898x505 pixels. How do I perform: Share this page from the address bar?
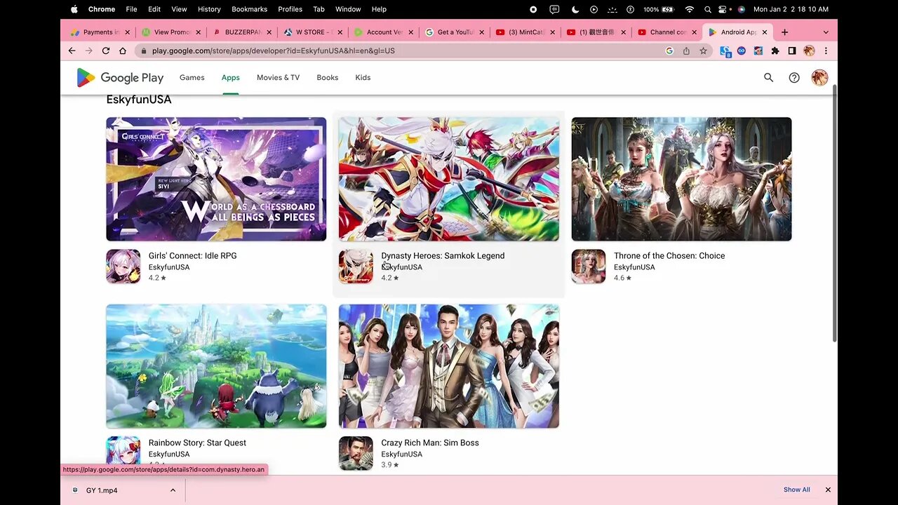click(x=686, y=50)
